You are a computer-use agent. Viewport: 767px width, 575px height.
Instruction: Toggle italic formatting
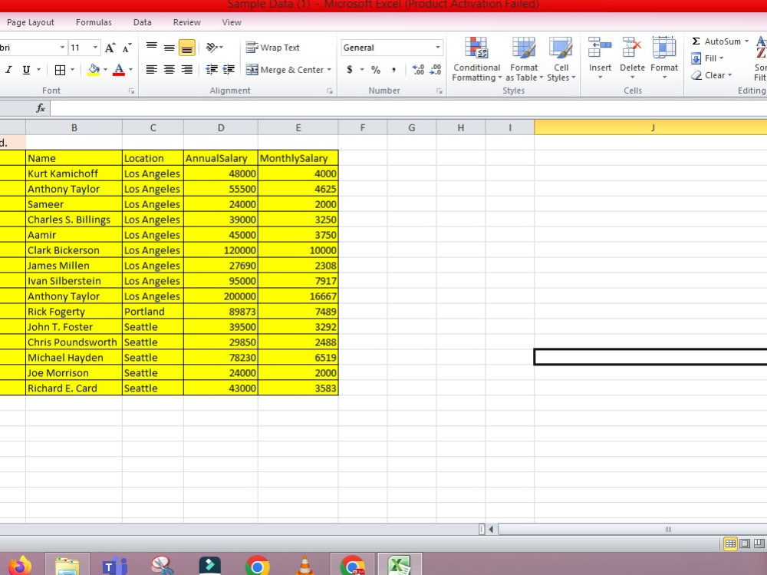[8, 70]
